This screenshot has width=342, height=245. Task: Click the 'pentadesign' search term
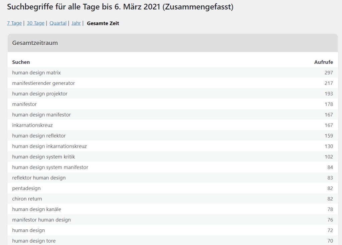click(x=26, y=188)
